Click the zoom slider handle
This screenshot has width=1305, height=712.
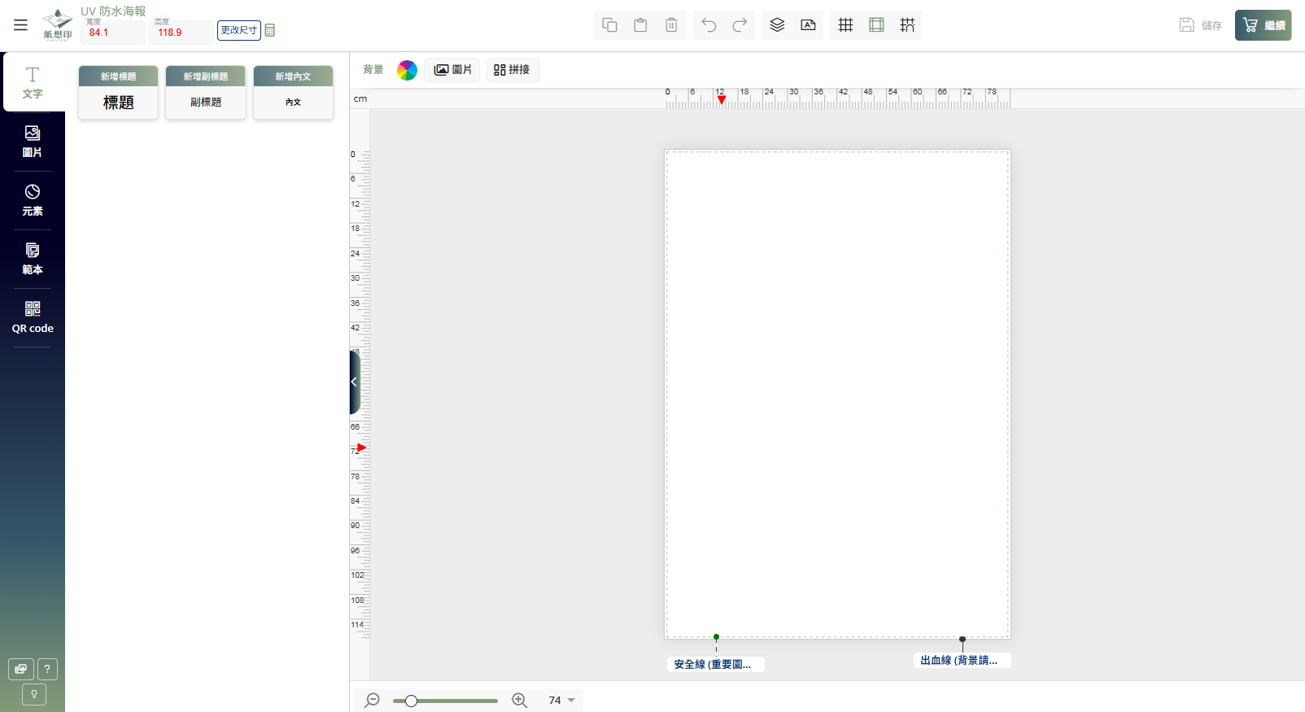(x=412, y=701)
